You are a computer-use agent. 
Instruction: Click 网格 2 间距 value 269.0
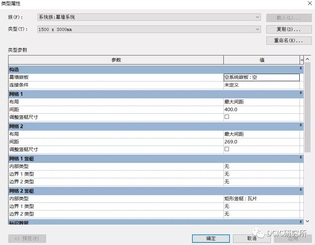tap(262, 142)
